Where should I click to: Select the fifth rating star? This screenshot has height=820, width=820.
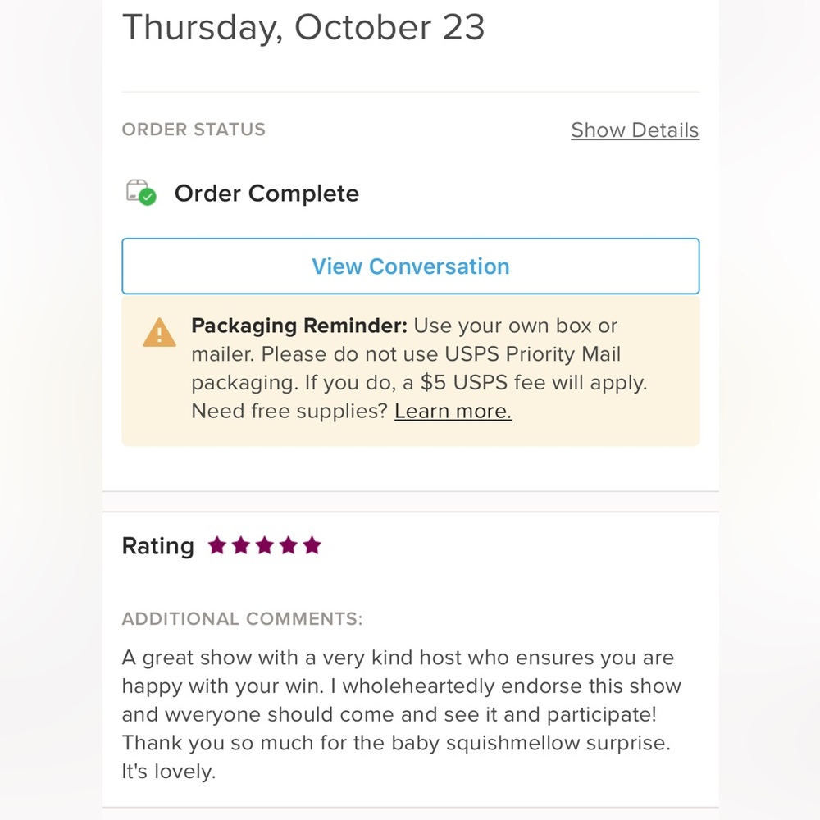click(x=312, y=545)
